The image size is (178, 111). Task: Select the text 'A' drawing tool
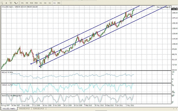click(6, 3)
